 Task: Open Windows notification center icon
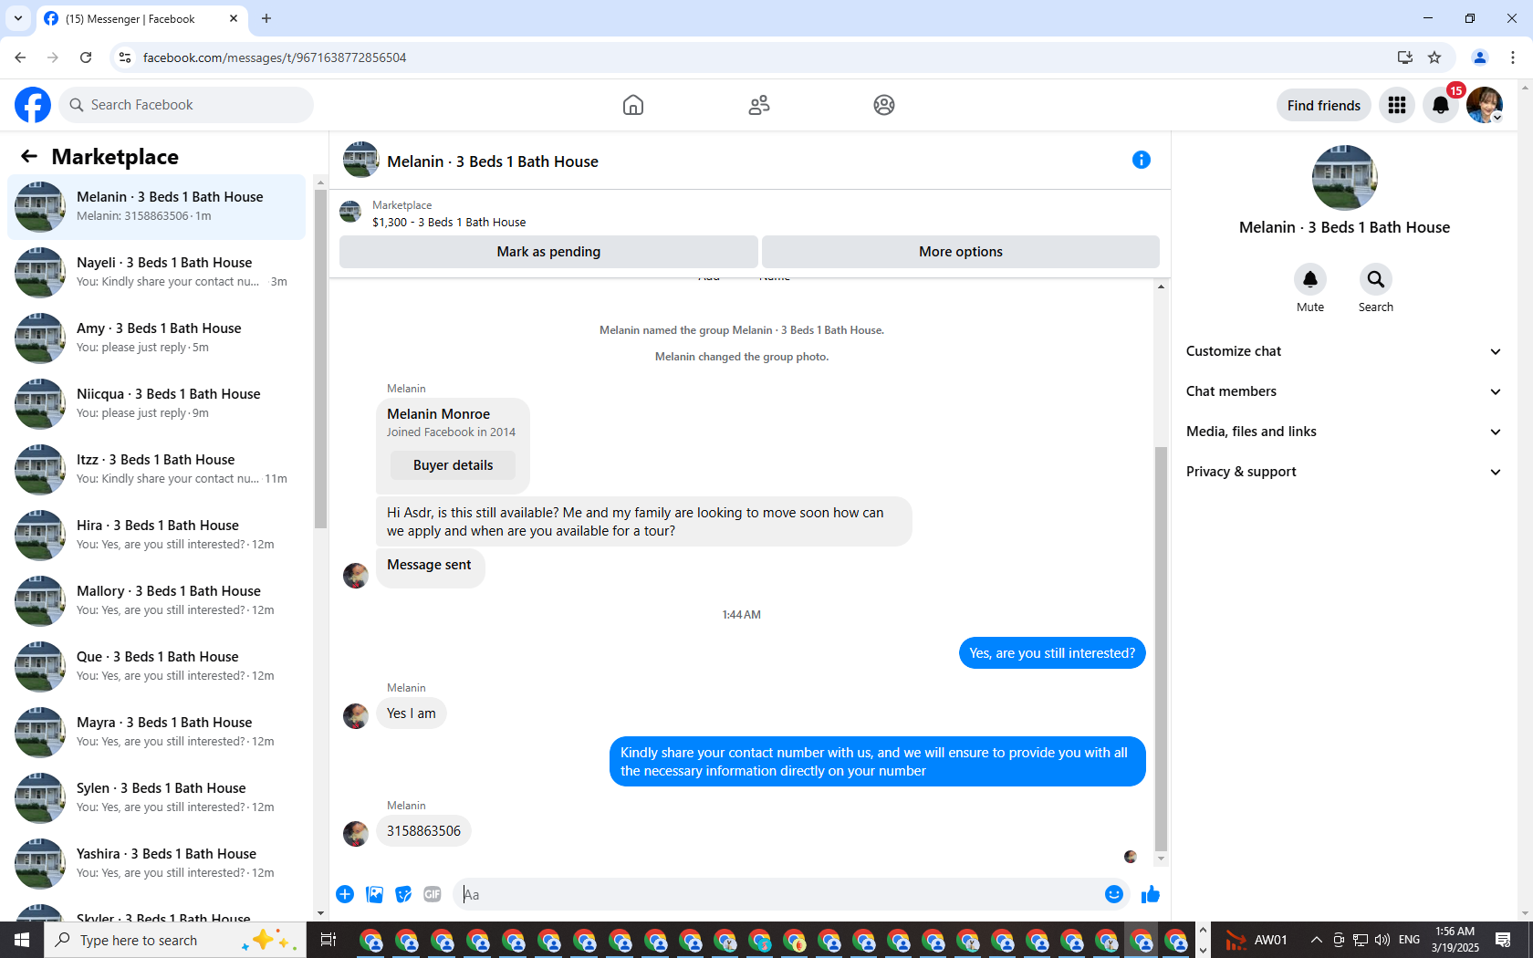click(1503, 940)
